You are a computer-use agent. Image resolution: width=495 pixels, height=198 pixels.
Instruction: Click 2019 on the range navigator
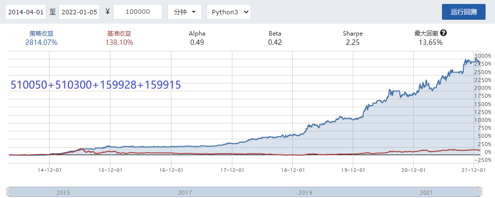point(305,192)
